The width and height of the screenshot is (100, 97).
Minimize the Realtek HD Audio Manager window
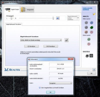pyautogui.click(x=87, y=2)
